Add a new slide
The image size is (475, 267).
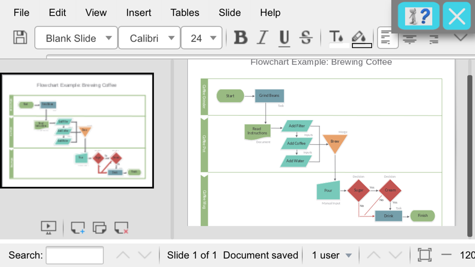click(78, 227)
